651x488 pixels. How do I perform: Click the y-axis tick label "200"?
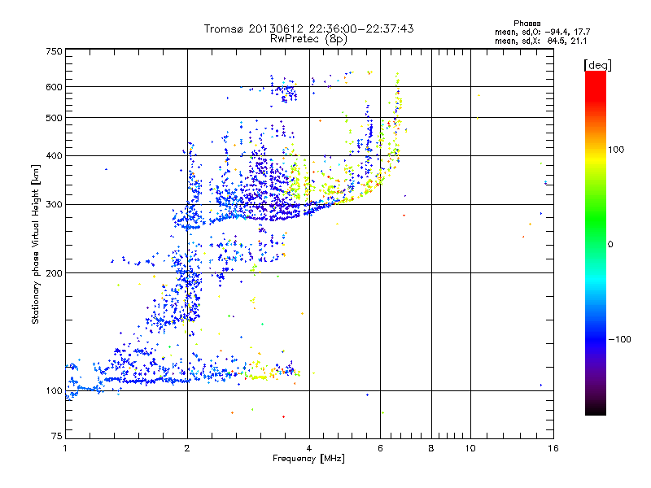(x=54, y=273)
